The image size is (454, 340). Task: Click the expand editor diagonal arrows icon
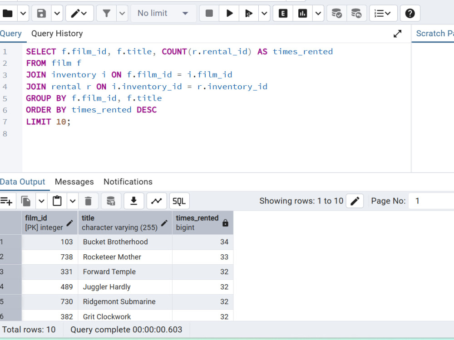[398, 34]
